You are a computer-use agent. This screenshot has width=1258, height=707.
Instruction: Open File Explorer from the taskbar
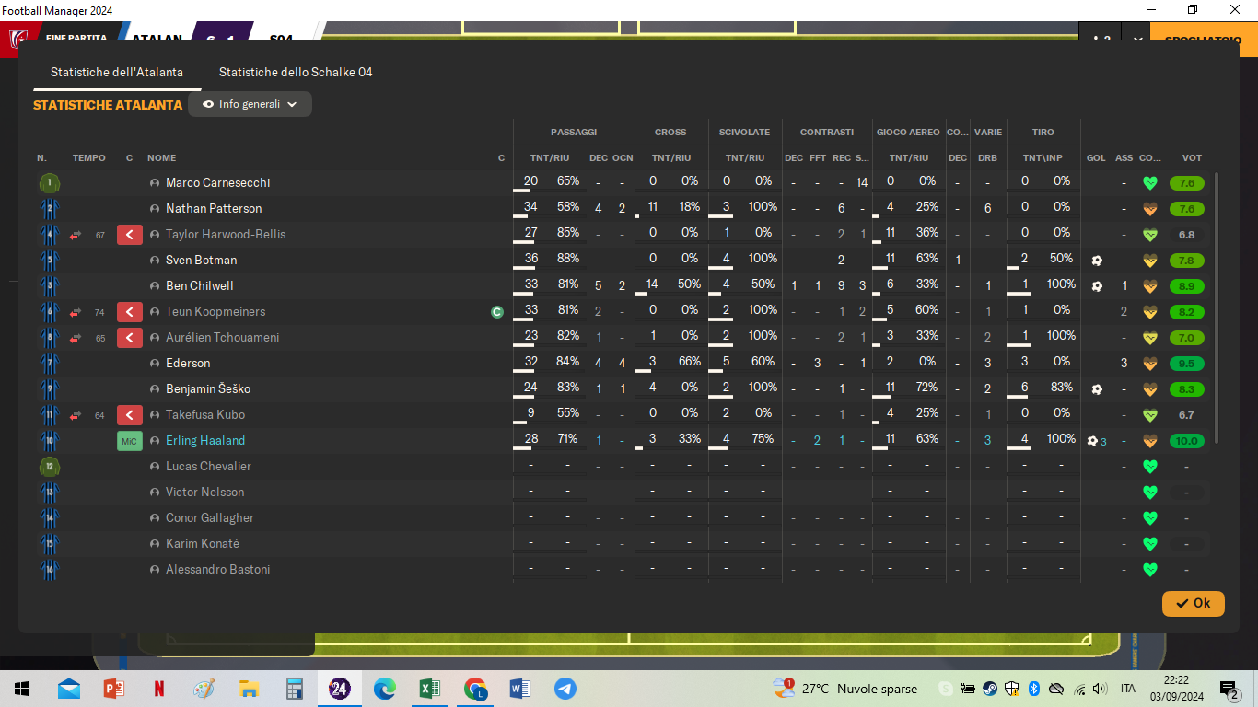(250, 689)
